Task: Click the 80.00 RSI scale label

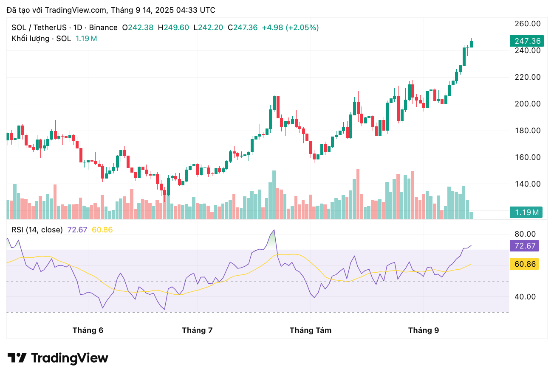Action: click(x=525, y=234)
